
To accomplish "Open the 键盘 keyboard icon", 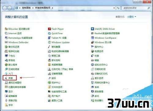I will pyautogui.click(x=92, y=60).
